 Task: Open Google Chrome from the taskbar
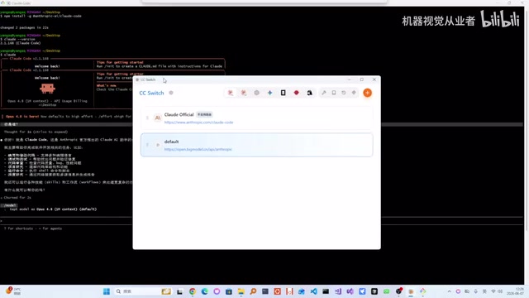(x=193, y=291)
